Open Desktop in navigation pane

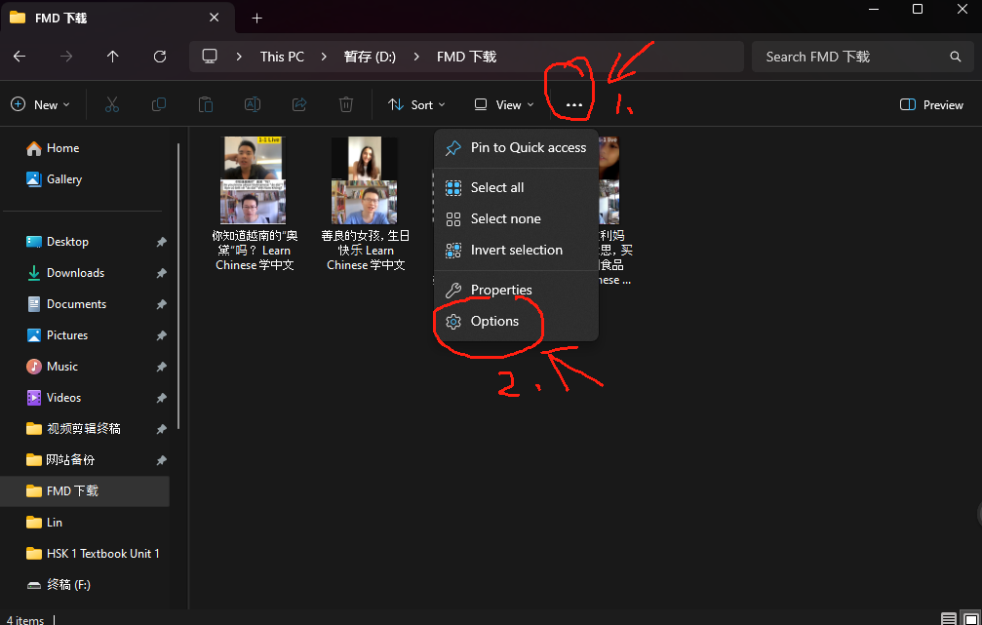pos(67,242)
